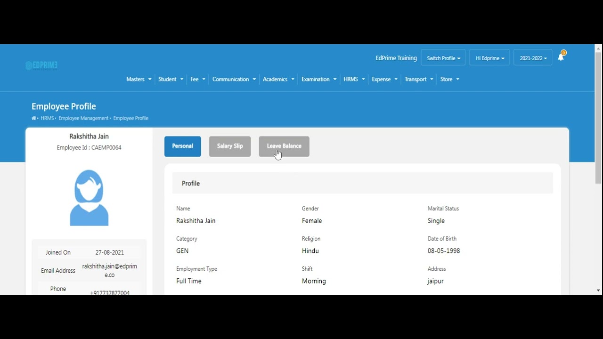The image size is (603, 339).
Task: Click Employee Management breadcrumb link
Action: 84,118
